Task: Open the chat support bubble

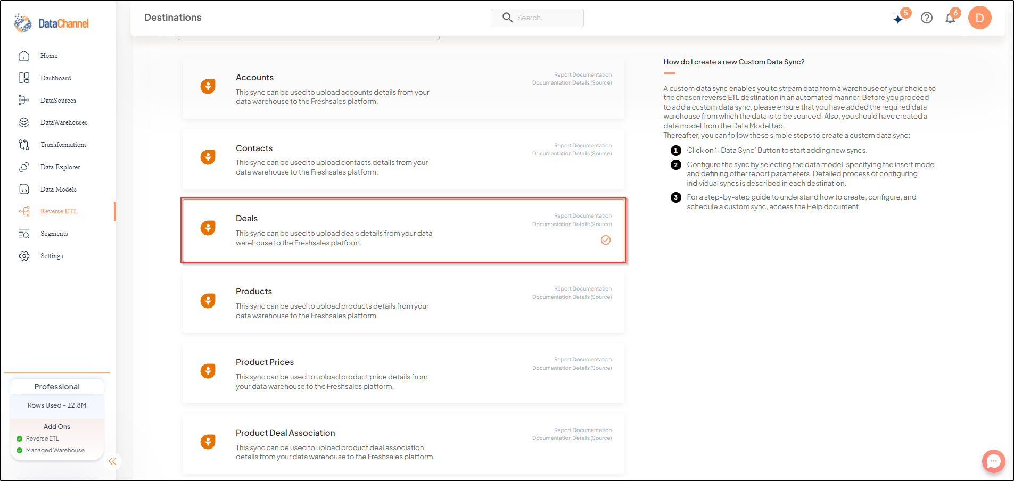Action: (994, 461)
